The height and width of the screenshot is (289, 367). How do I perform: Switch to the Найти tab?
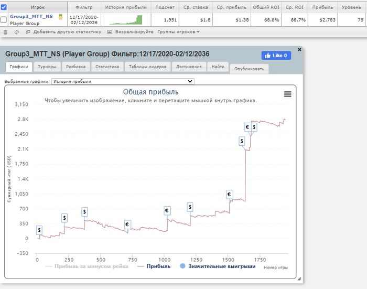[218, 67]
